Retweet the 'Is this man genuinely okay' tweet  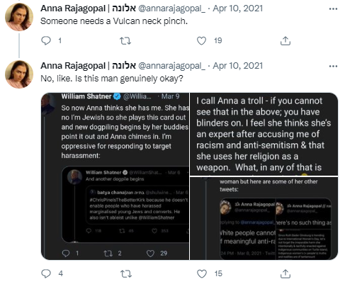tap(126, 274)
